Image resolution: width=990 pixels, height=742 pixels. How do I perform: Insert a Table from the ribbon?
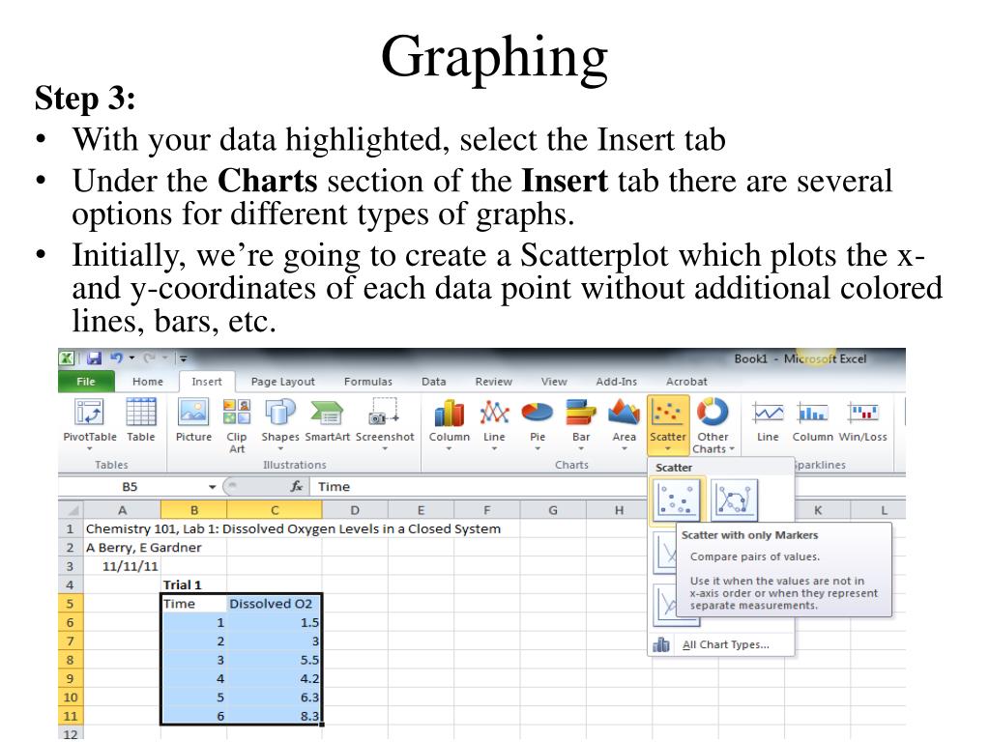[x=141, y=420]
